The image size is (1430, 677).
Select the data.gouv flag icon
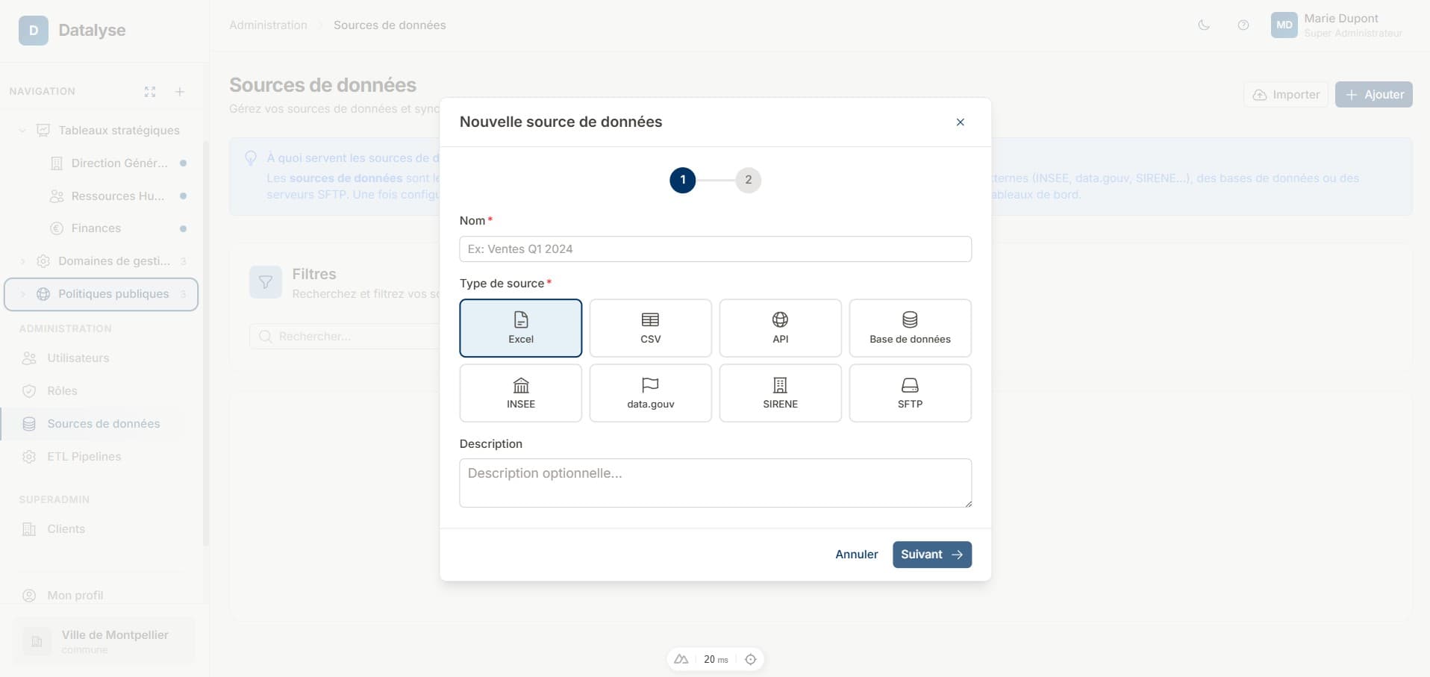coord(650,385)
